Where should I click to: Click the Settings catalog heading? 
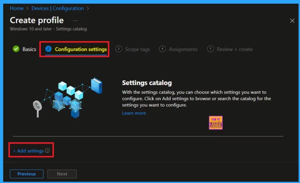147,83
